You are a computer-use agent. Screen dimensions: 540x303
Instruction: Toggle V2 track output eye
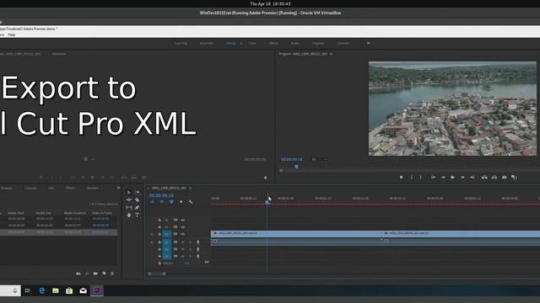pyautogui.click(x=183, y=227)
